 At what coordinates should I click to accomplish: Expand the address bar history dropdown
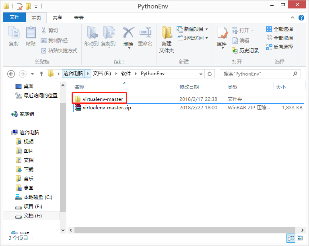[x=201, y=74]
